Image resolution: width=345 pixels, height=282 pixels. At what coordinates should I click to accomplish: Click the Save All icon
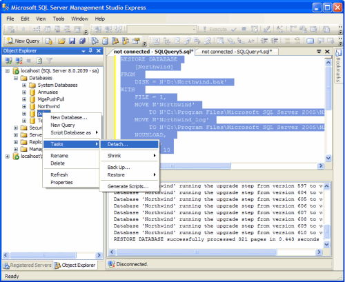[82, 41]
